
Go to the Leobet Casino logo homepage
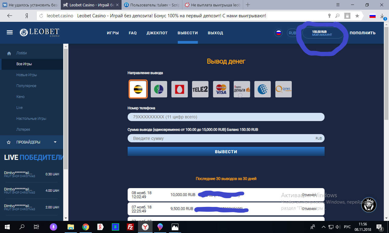tap(40, 32)
